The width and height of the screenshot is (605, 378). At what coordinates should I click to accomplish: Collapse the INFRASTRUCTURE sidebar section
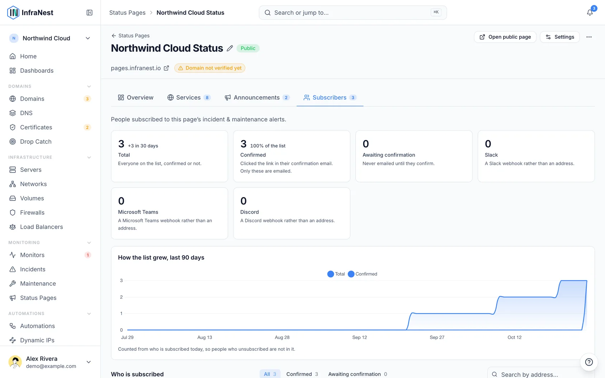point(89,157)
